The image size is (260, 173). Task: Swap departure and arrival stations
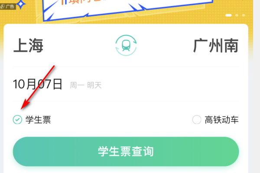click(126, 45)
